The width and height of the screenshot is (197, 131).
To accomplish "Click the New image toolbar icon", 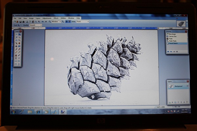I will coord(15,22).
